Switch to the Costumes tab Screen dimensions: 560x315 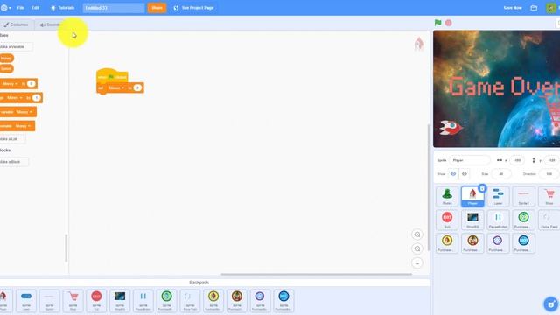point(16,24)
